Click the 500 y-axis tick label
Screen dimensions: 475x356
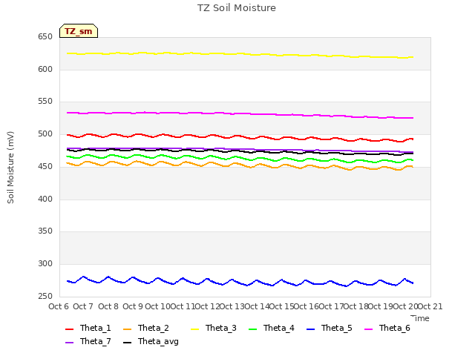[x=45, y=134]
